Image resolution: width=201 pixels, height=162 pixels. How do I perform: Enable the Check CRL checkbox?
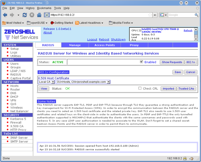click(x=140, y=88)
